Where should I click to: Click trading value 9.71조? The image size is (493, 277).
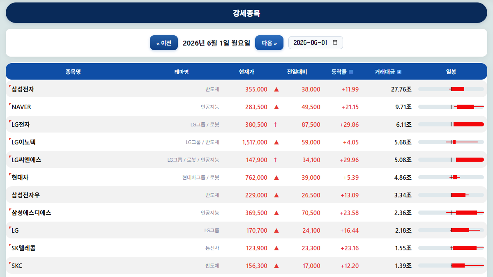click(403, 107)
